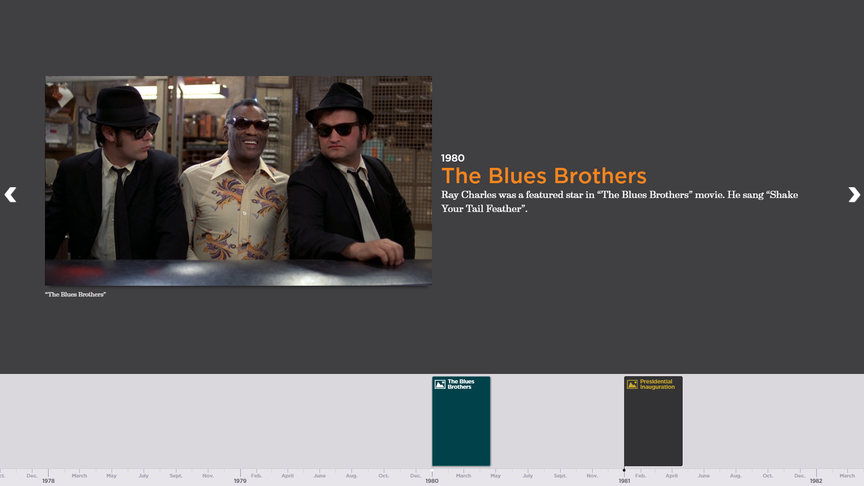
Task: Click the photo icon on Presidential Inauguration card
Action: 631,383
